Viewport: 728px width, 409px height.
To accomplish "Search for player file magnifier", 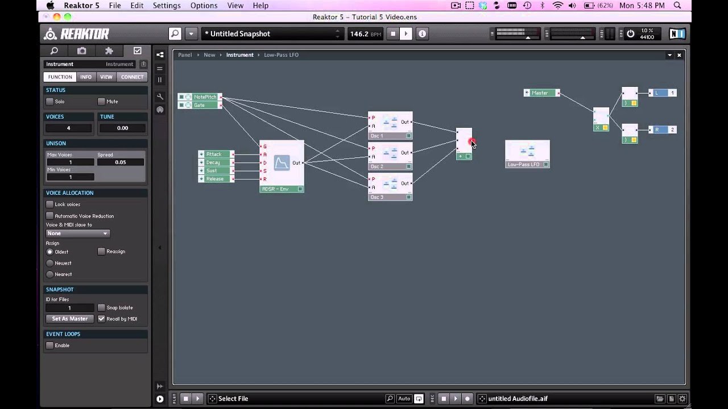I will click(390, 399).
